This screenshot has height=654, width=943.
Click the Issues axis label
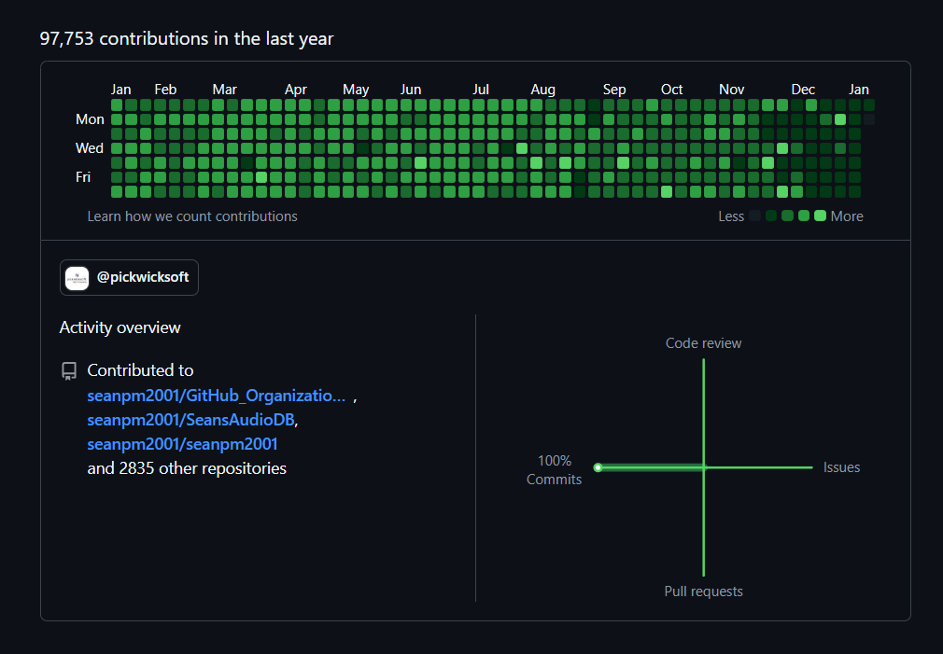pyautogui.click(x=841, y=467)
